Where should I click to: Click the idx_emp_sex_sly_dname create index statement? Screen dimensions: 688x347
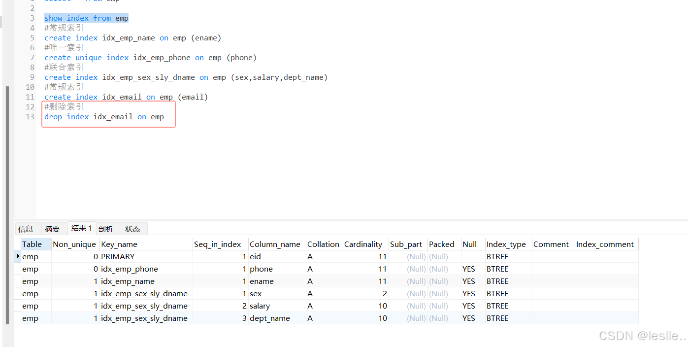tap(186, 77)
